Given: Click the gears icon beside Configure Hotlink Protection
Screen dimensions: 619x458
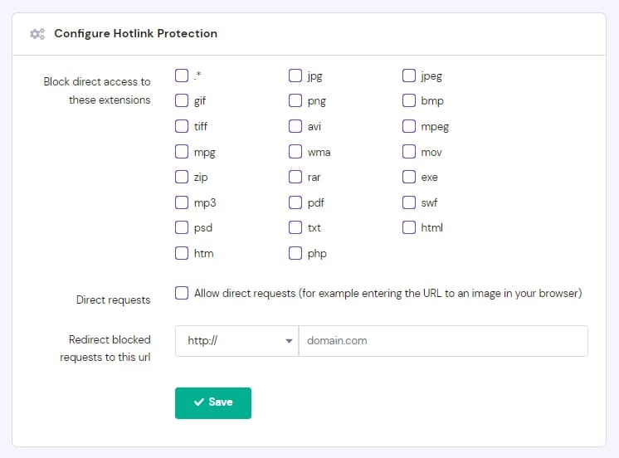Looking at the screenshot, I should [x=37, y=34].
